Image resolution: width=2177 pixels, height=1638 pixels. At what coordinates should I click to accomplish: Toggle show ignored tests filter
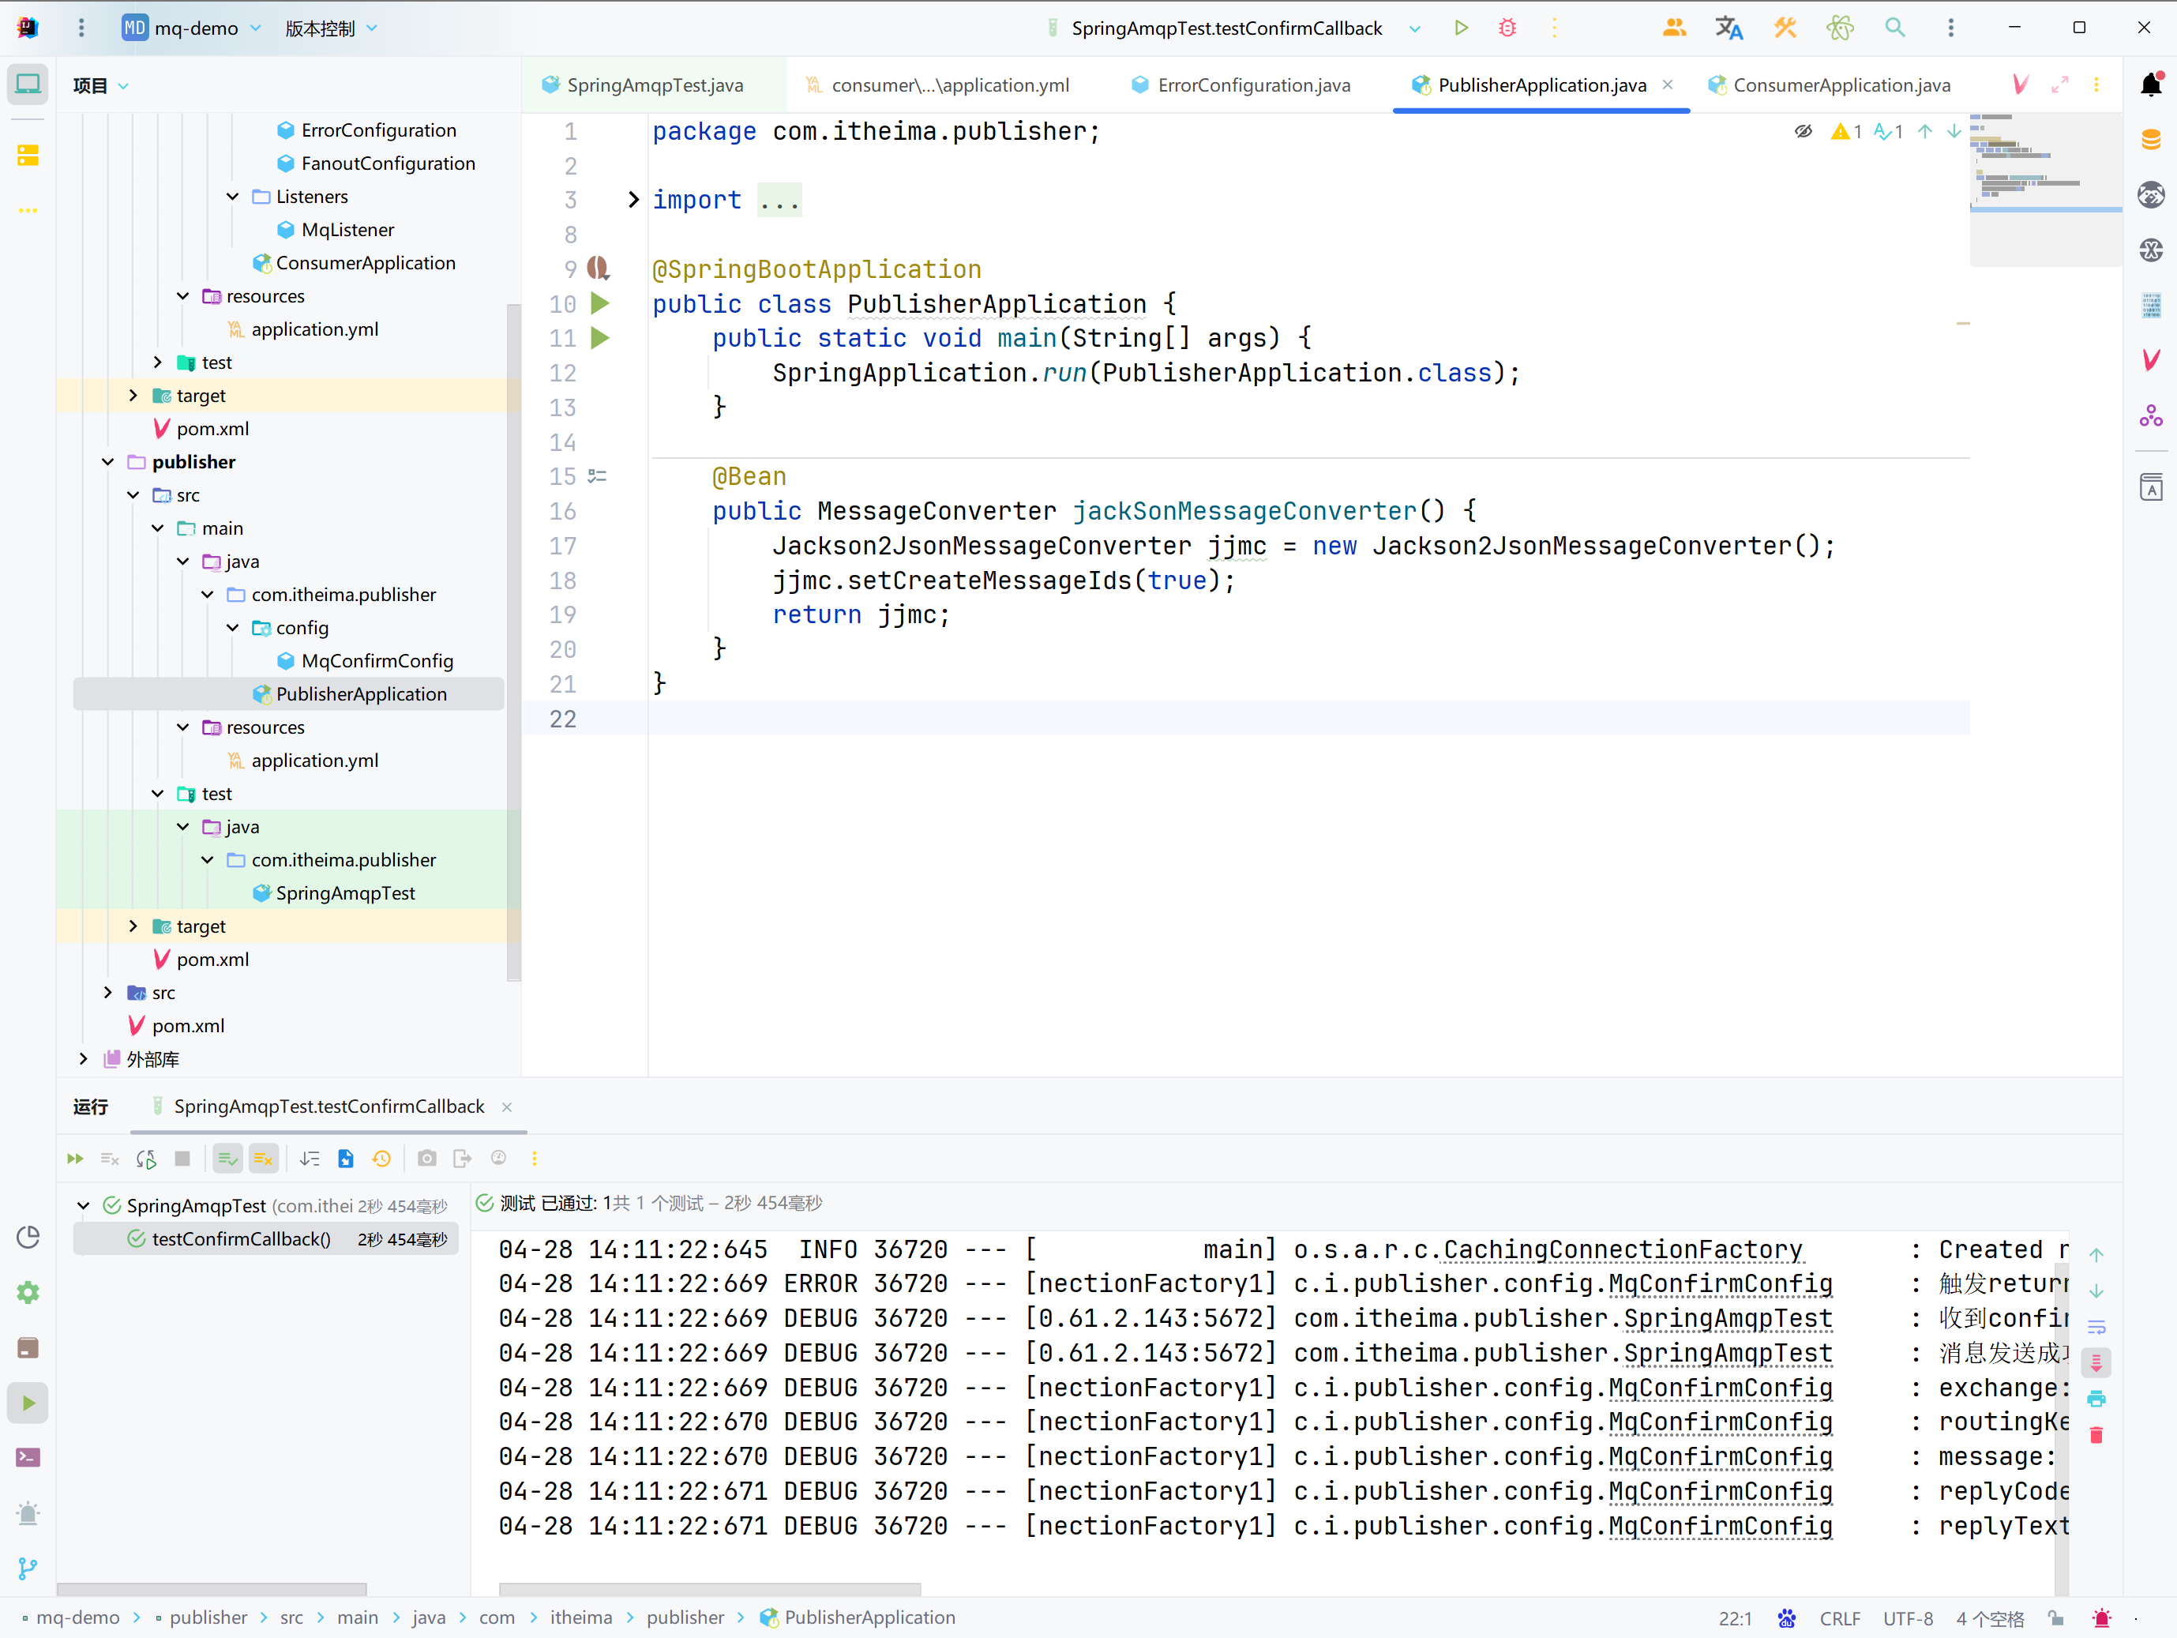click(263, 1159)
